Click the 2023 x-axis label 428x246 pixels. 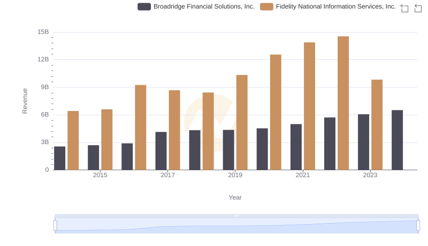tap(370, 175)
